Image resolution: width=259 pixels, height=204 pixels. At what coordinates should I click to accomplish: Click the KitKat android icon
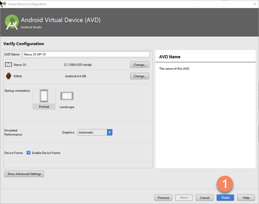pyautogui.click(x=9, y=76)
